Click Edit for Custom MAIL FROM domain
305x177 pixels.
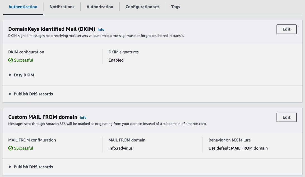tap(286, 117)
